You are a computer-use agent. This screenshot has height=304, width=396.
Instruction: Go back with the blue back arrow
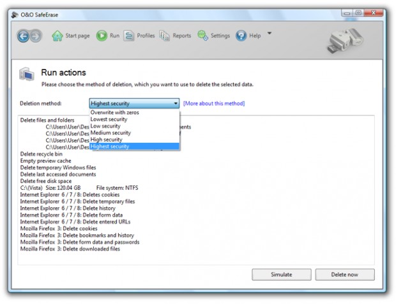[23, 36]
